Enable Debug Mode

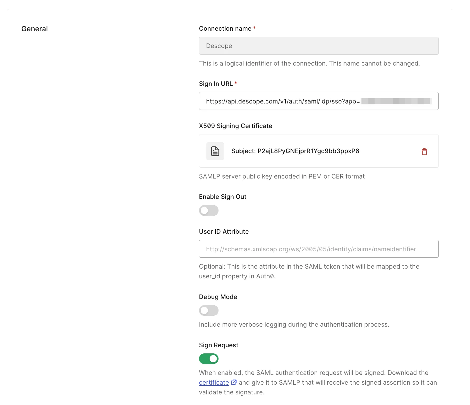[x=208, y=310]
